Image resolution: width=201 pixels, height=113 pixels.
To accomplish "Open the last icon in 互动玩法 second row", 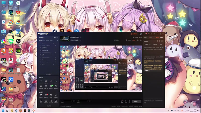I will (x=56, y=87).
